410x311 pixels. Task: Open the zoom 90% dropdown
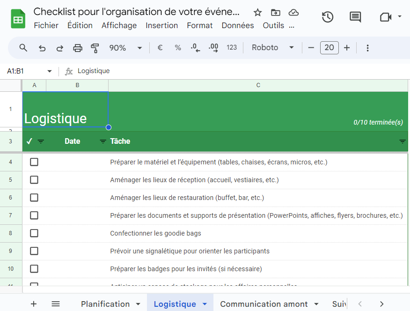click(x=125, y=48)
